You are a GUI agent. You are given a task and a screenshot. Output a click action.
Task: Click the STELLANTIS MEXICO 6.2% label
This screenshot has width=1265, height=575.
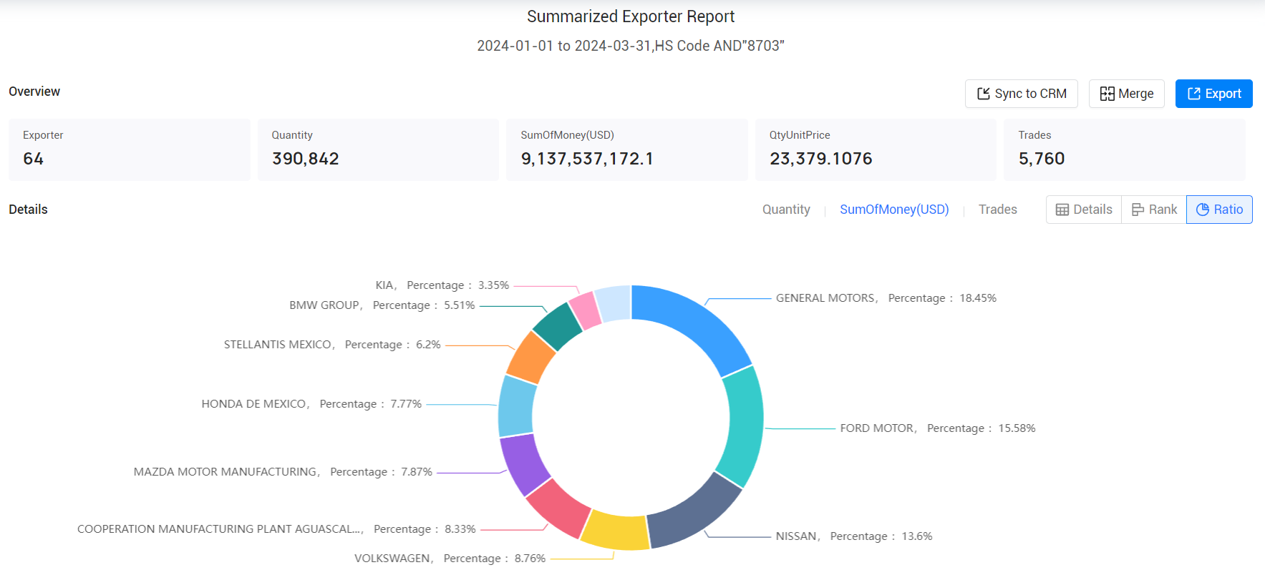pyautogui.click(x=332, y=345)
